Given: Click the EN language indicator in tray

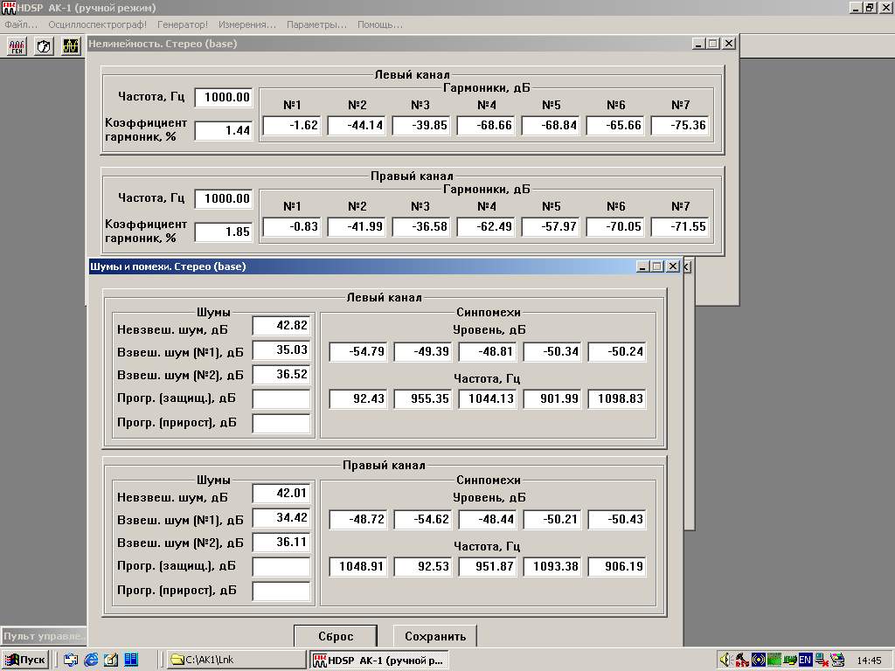Looking at the screenshot, I should [x=805, y=660].
